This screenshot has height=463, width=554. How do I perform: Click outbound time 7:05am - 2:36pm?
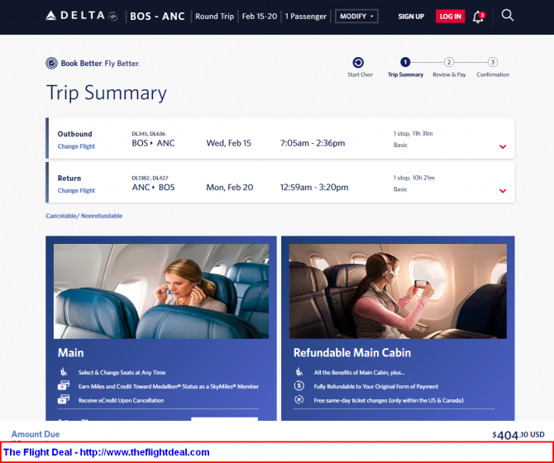point(313,143)
